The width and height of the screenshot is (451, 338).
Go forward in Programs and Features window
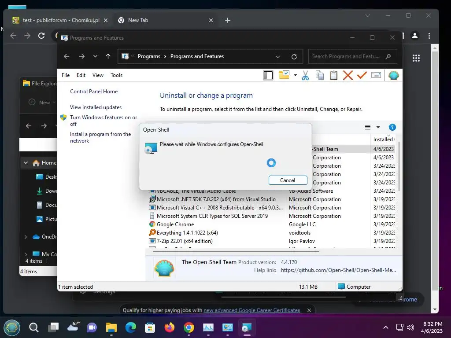[81, 56]
